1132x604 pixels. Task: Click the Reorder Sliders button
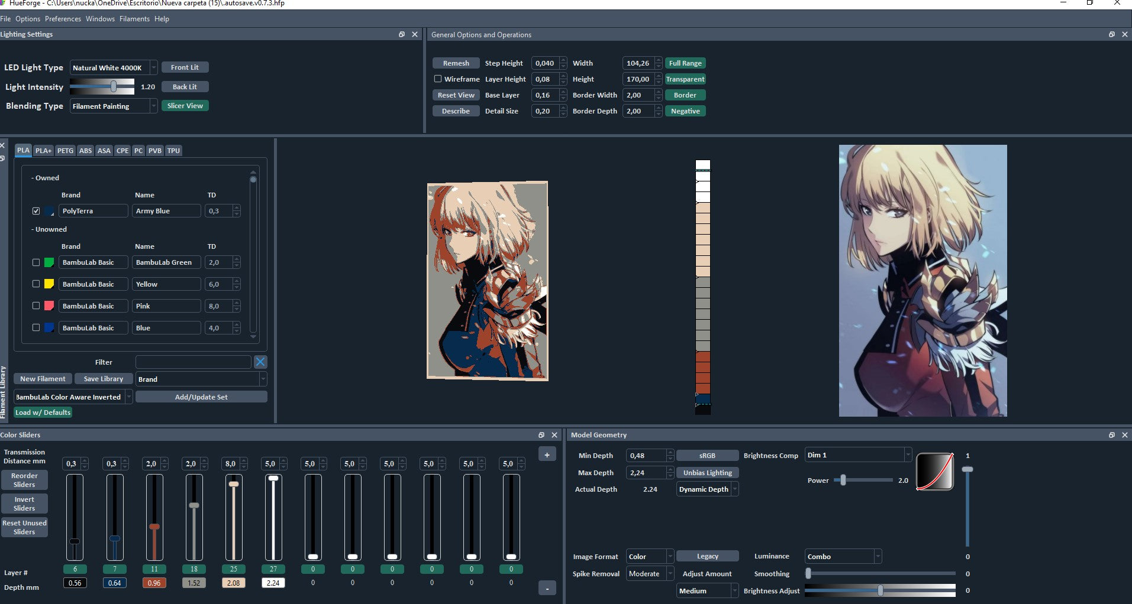point(24,480)
